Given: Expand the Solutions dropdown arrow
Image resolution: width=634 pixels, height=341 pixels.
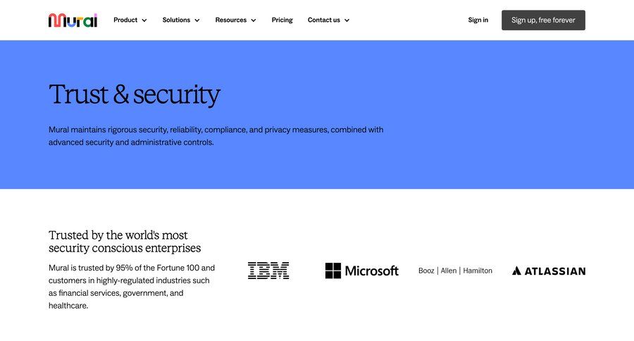Looking at the screenshot, I should pos(197,20).
